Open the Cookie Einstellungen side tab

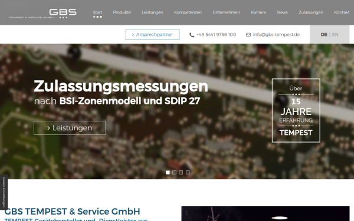(4, 192)
